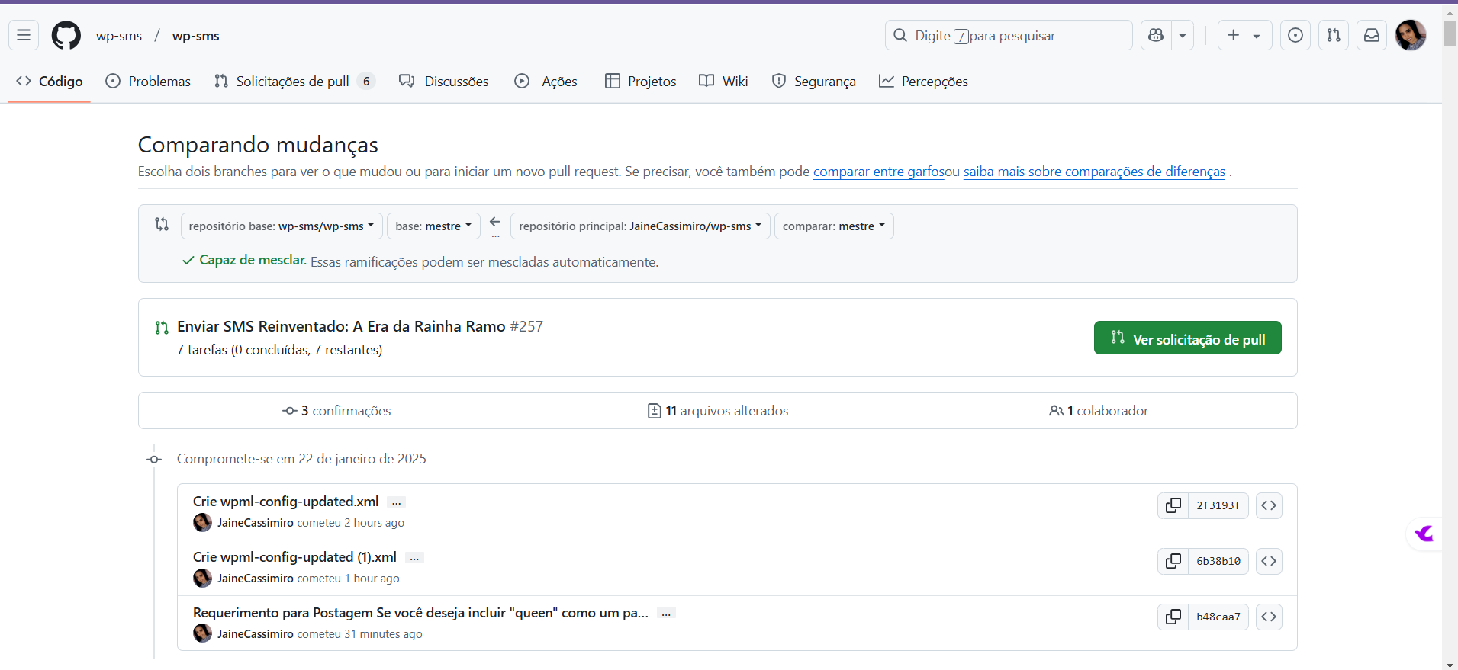
Task: Open the 'comparar: mestre' branch dropdown
Action: [834, 226]
